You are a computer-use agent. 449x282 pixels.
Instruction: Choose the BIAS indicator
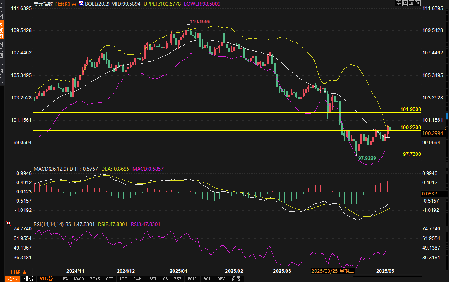tap(95, 279)
